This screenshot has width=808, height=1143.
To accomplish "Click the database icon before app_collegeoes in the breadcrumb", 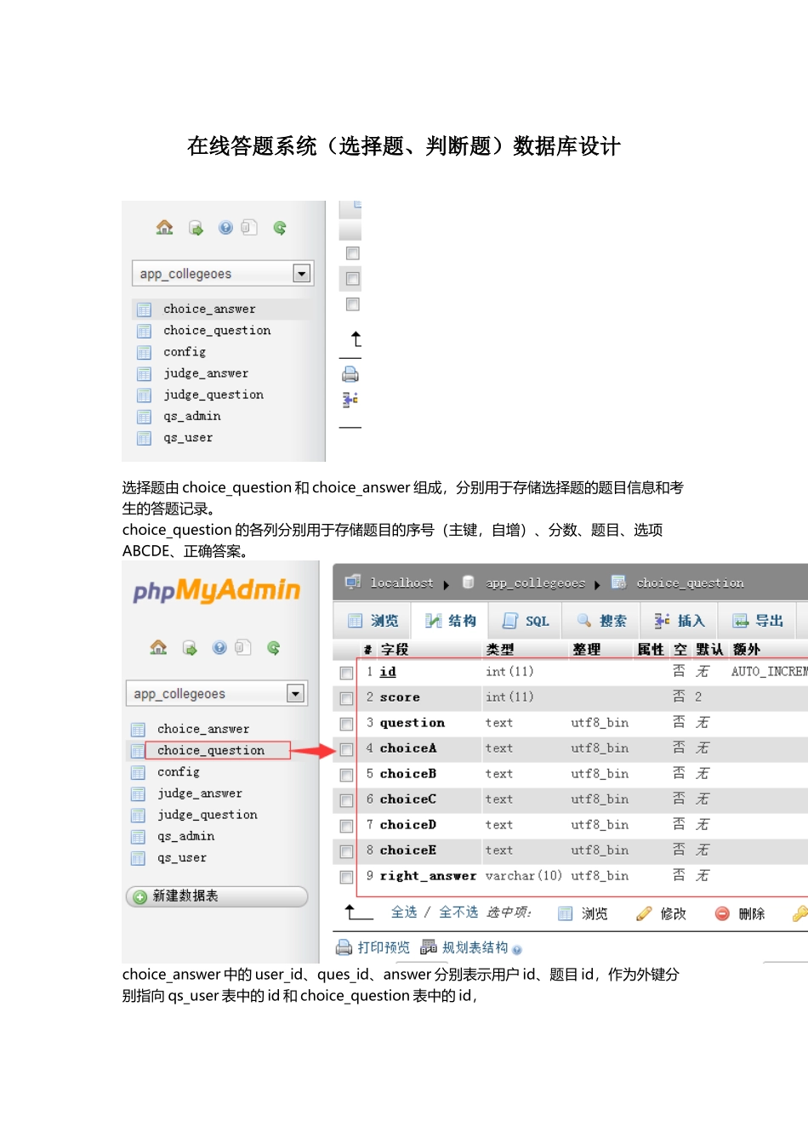I will (x=468, y=583).
